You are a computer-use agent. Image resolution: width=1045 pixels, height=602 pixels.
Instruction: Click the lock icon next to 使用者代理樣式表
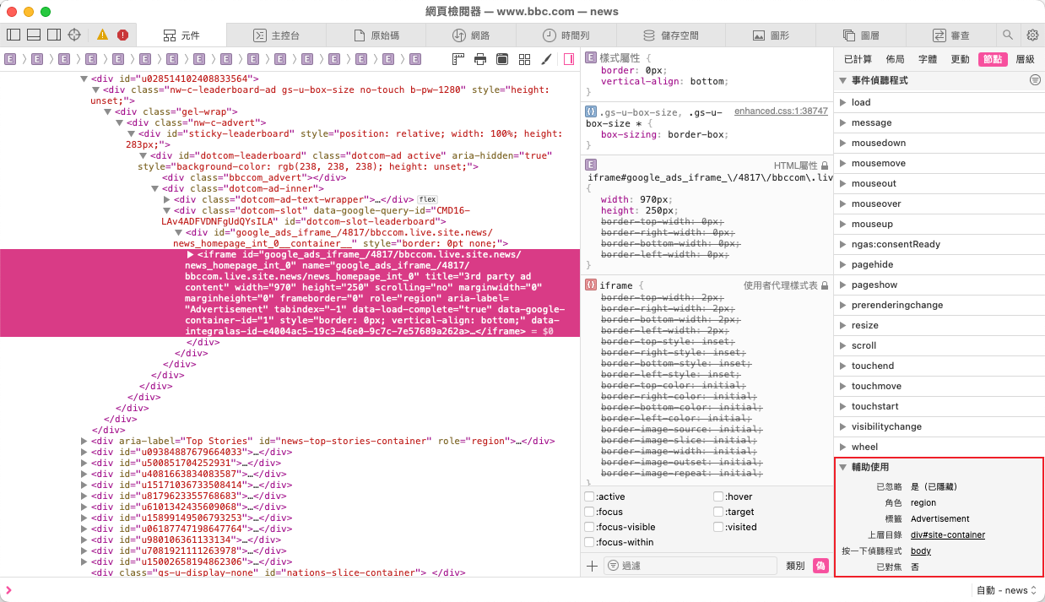825,286
